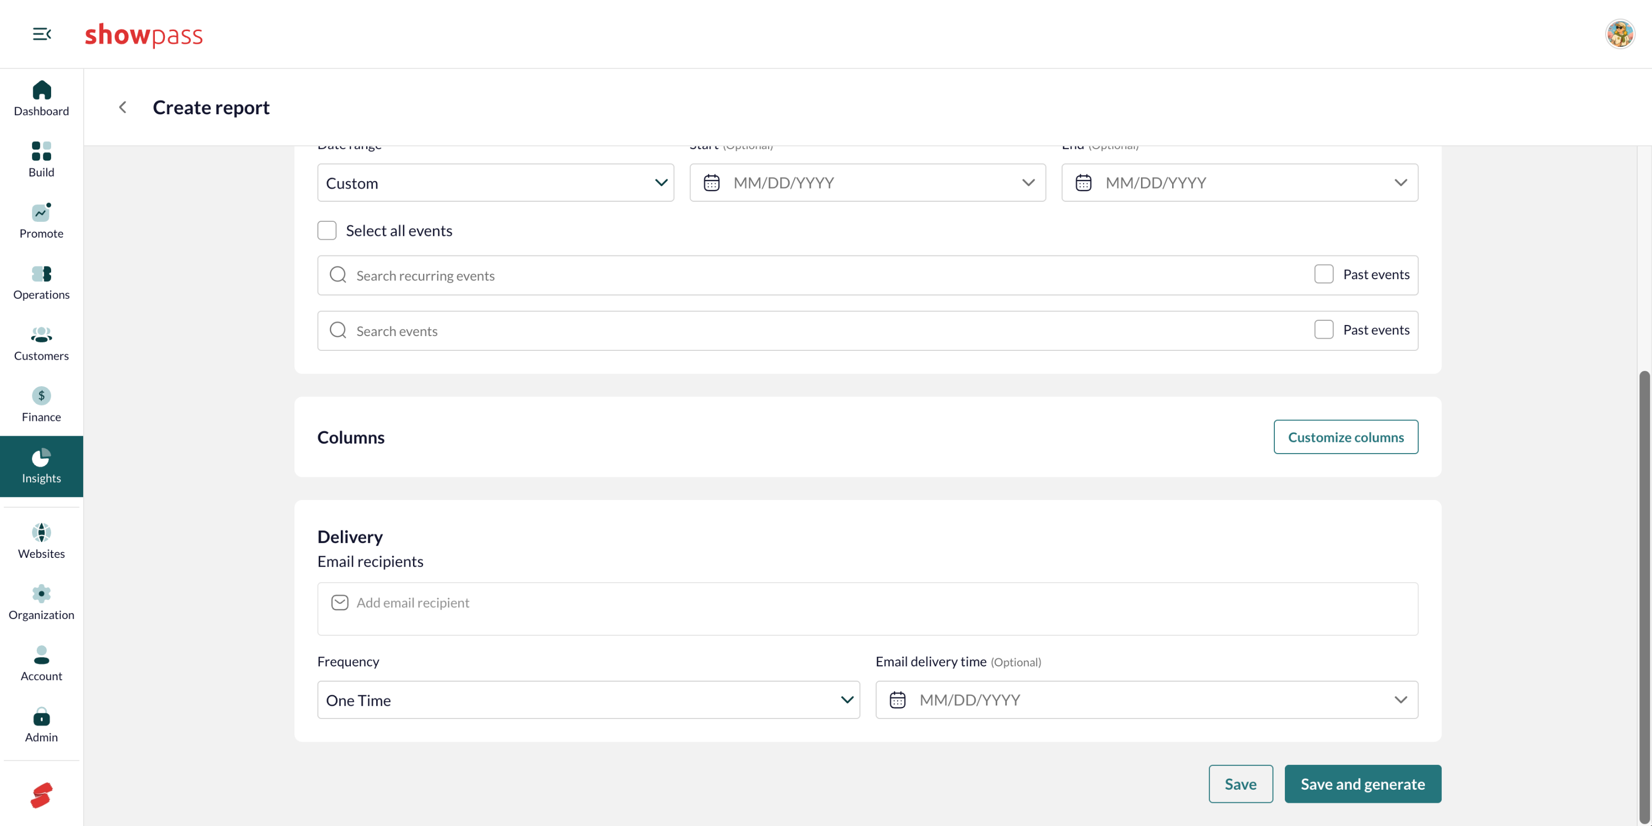Enable Past events for Search events field

pos(1324,330)
